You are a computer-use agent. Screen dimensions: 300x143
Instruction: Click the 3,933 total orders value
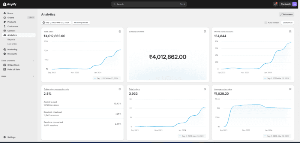click(133, 94)
